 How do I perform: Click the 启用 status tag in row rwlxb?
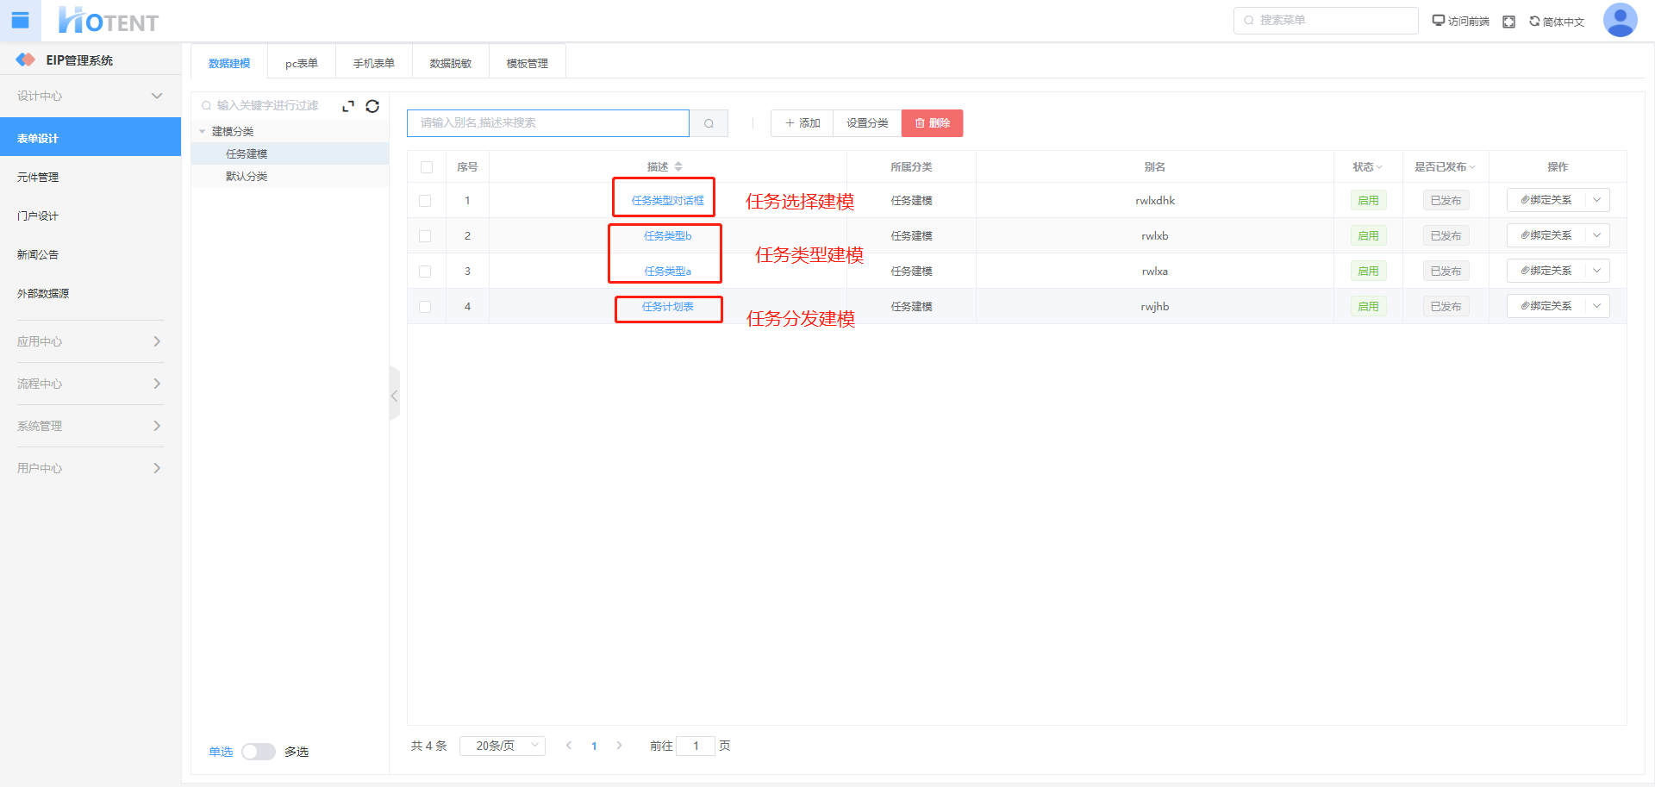1368,236
